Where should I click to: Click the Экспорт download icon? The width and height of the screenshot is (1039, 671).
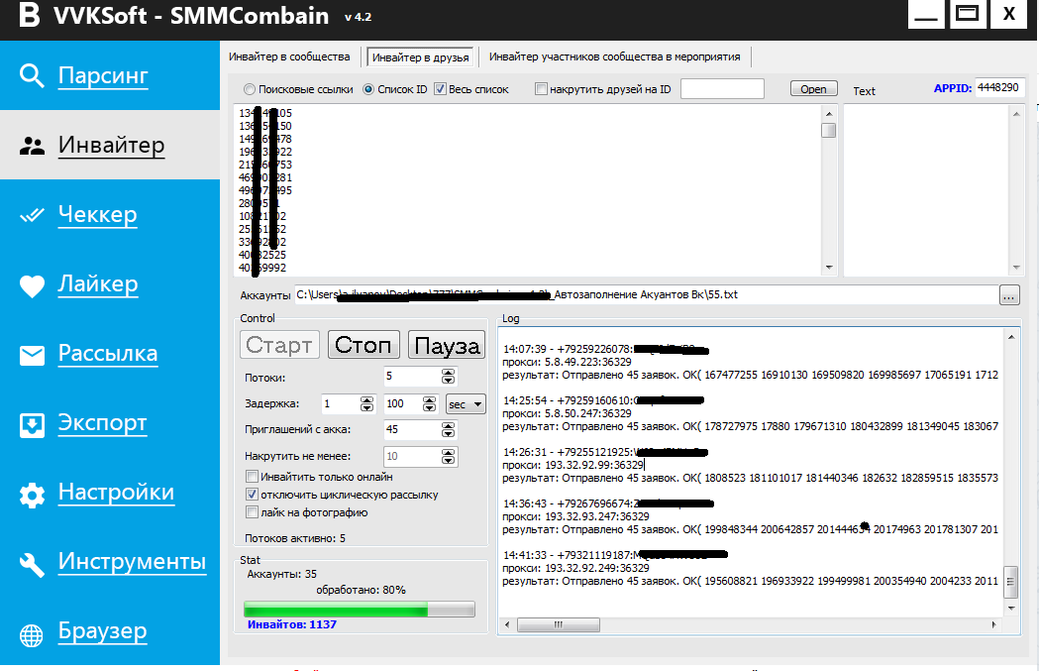(x=33, y=424)
